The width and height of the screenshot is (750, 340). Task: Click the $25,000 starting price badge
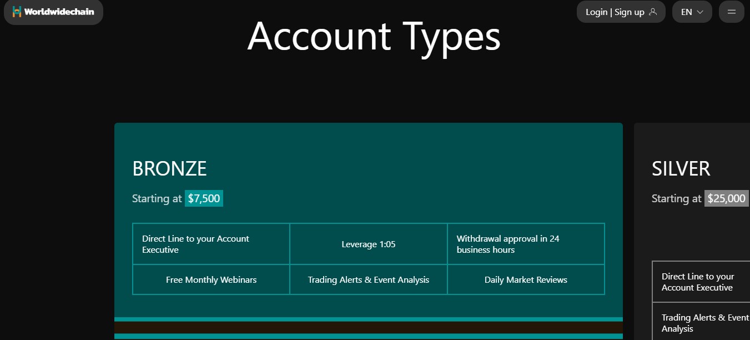pos(727,198)
